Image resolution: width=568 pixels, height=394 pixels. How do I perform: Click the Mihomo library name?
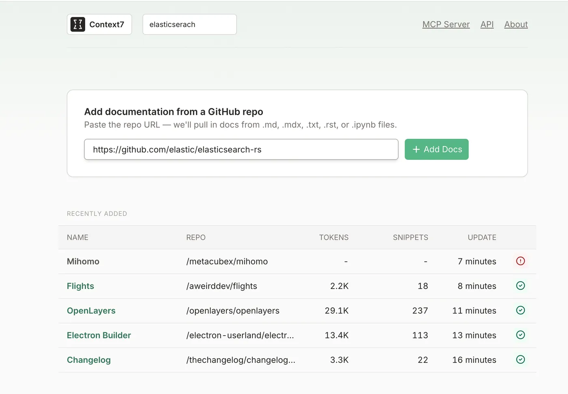click(x=83, y=261)
